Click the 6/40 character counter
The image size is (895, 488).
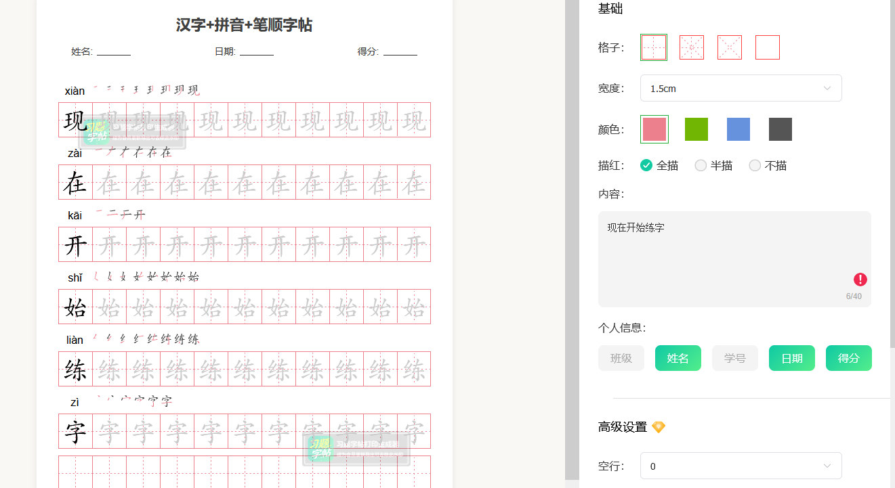pyautogui.click(x=854, y=296)
